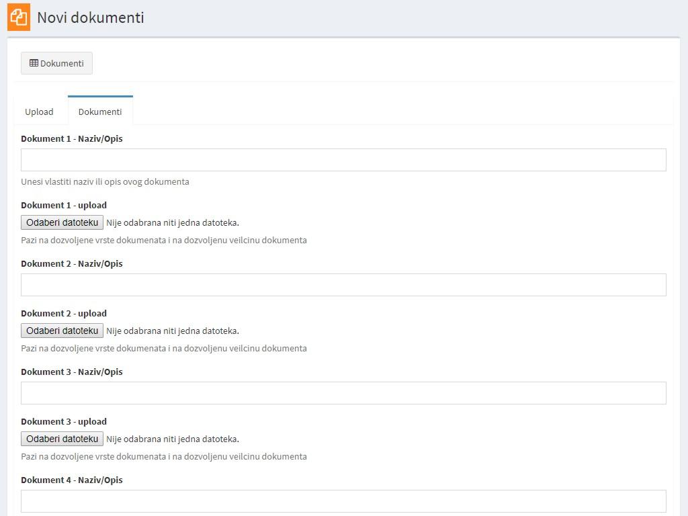Click the 'Dokument 4 - Naziv/Opis' label

coord(72,480)
